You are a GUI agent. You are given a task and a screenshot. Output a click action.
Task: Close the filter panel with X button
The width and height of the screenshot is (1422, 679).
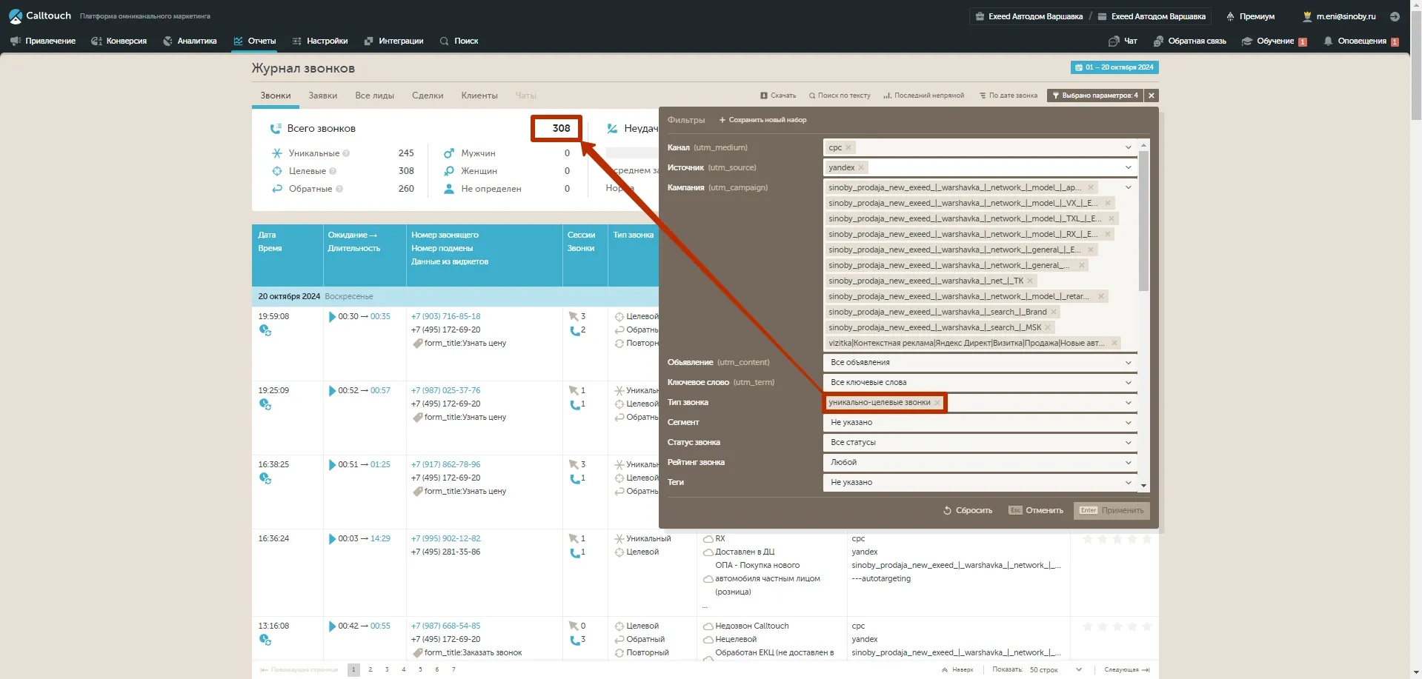(x=1151, y=96)
